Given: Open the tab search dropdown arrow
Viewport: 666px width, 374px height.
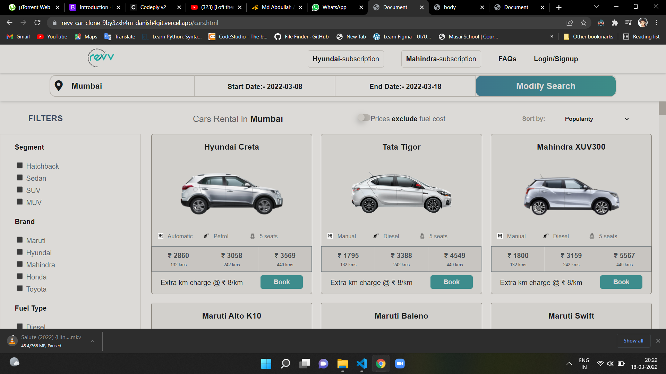Looking at the screenshot, I should pos(596,7).
